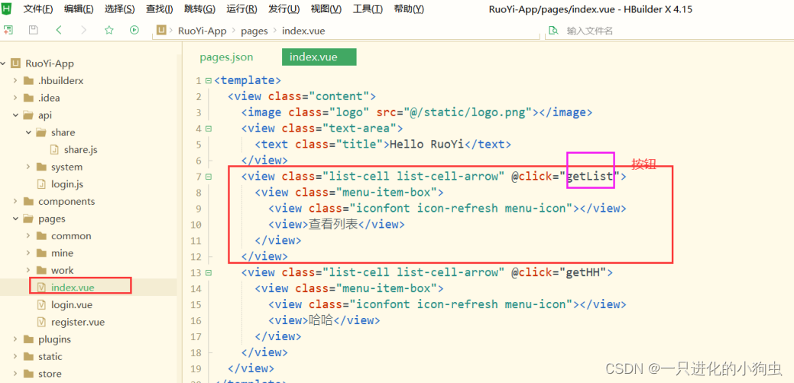
Task: Click the run play icon in toolbar
Action: point(134,31)
